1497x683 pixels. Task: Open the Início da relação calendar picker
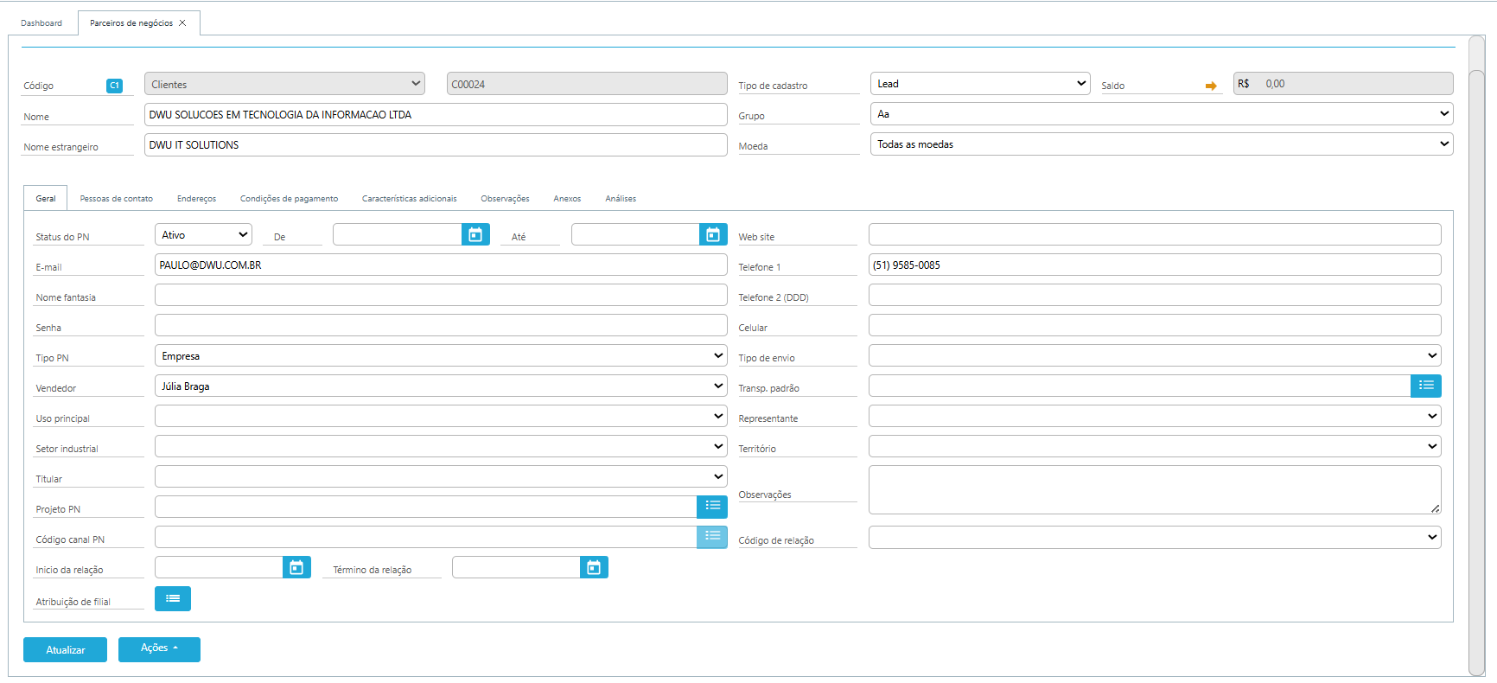coord(296,567)
